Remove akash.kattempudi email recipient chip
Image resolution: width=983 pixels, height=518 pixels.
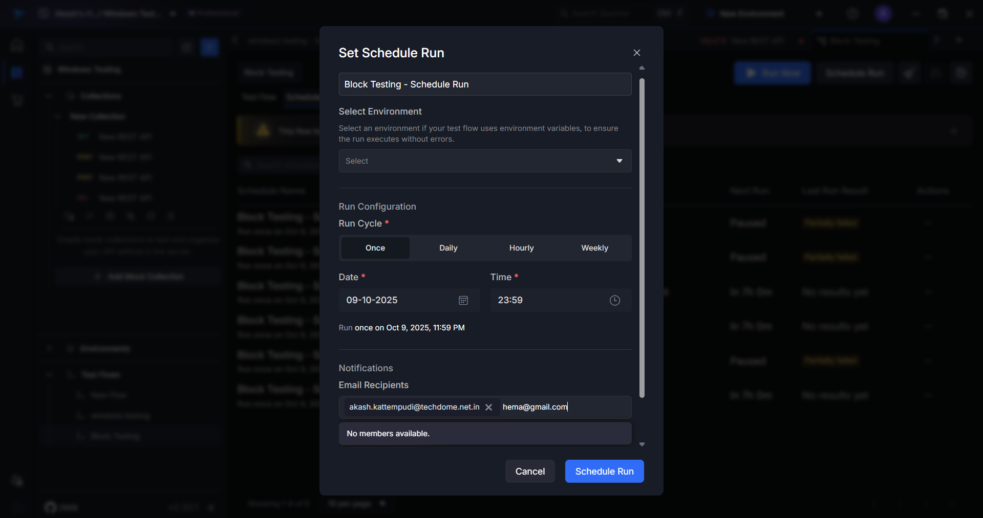pos(489,407)
